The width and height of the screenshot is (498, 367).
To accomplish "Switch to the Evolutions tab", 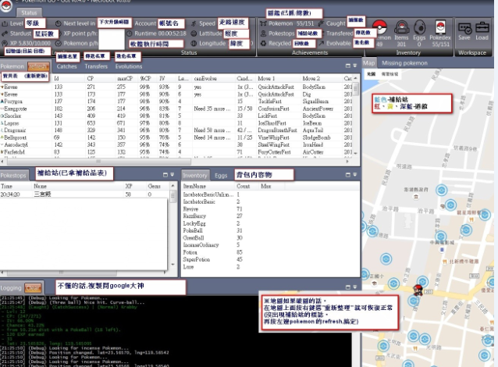I will pyautogui.click(x=129, y=67).
